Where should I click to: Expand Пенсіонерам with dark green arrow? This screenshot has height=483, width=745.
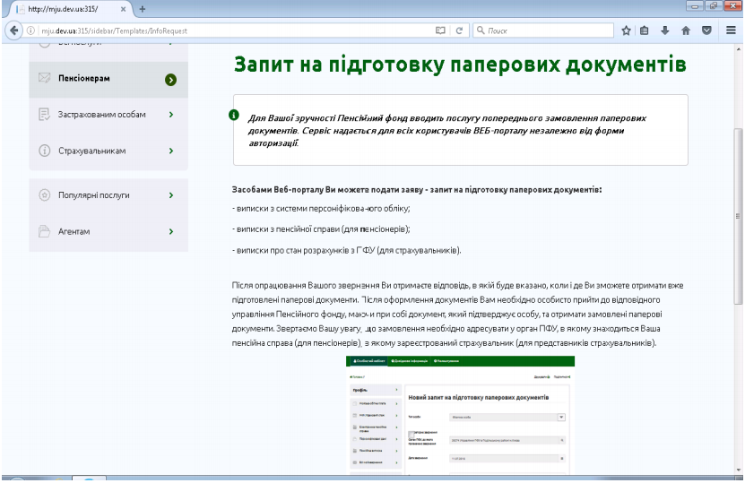[x=170, y=80]
